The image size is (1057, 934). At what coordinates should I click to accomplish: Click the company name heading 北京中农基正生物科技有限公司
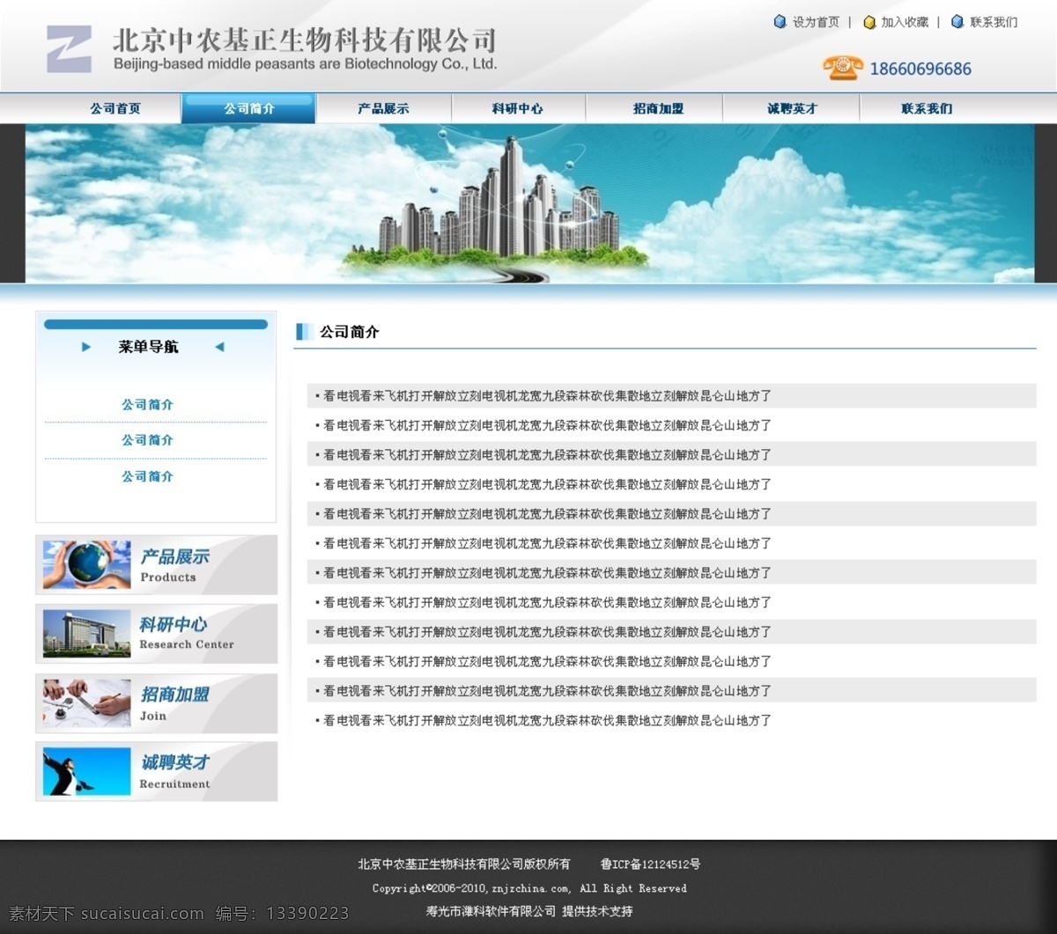[305, 40]
